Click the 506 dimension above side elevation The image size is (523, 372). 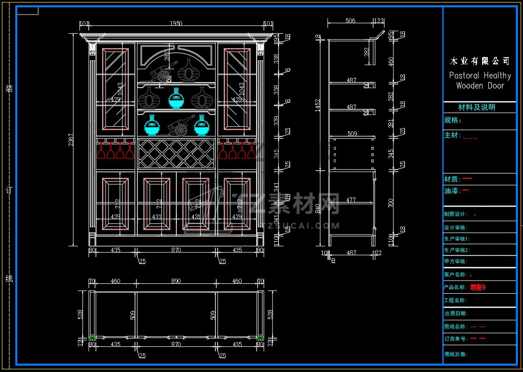pyautogui.click(x=350, y=21)
